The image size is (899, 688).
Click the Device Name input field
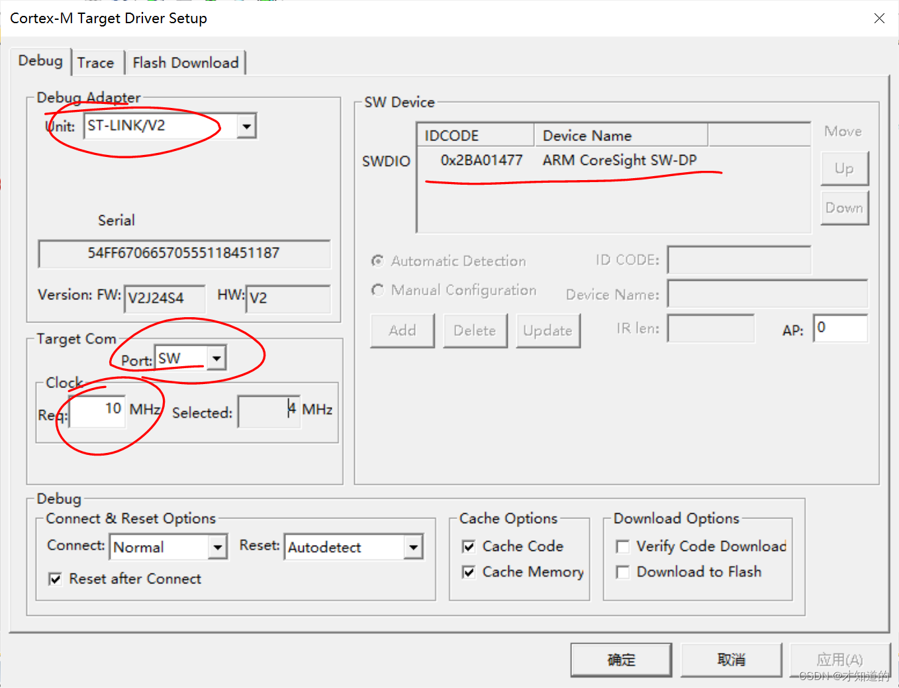point(767,294)
